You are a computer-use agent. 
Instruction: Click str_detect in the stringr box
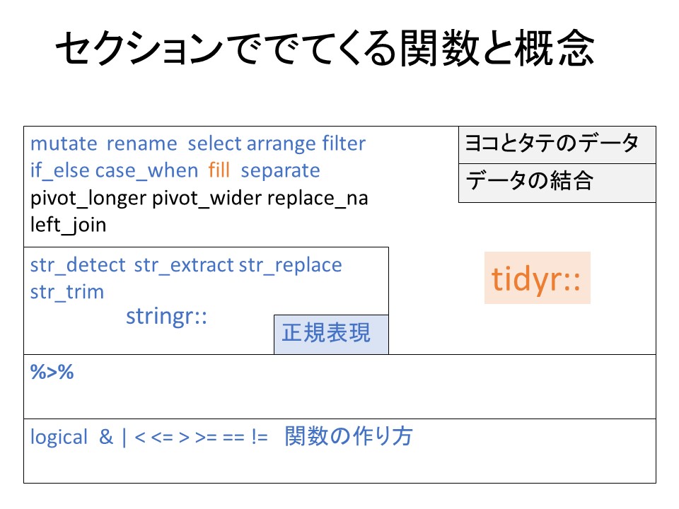tap(79, 265)
